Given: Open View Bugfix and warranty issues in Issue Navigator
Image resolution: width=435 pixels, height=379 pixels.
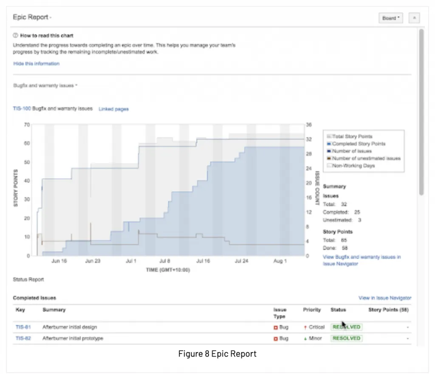Looking at the screenshot, I should coord(362,260).
